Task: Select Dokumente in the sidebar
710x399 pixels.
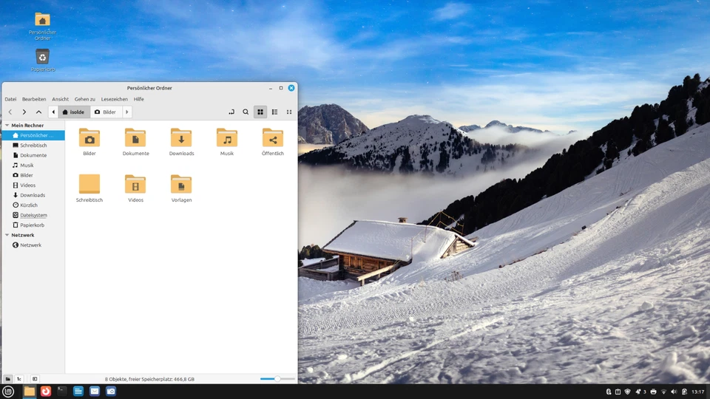Action: 33,155
